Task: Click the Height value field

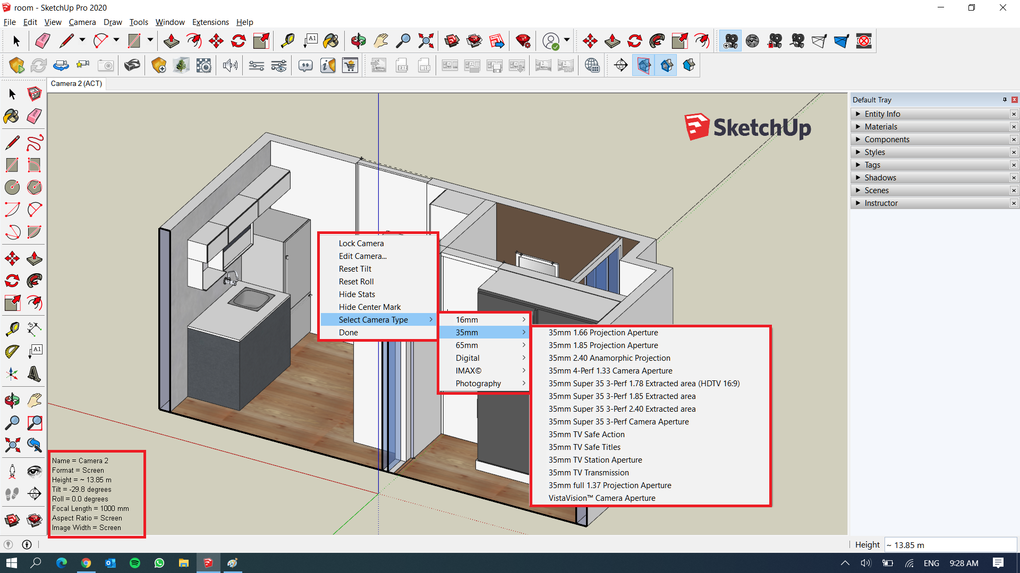Action: pyautogui.click(x=951, y=544)
